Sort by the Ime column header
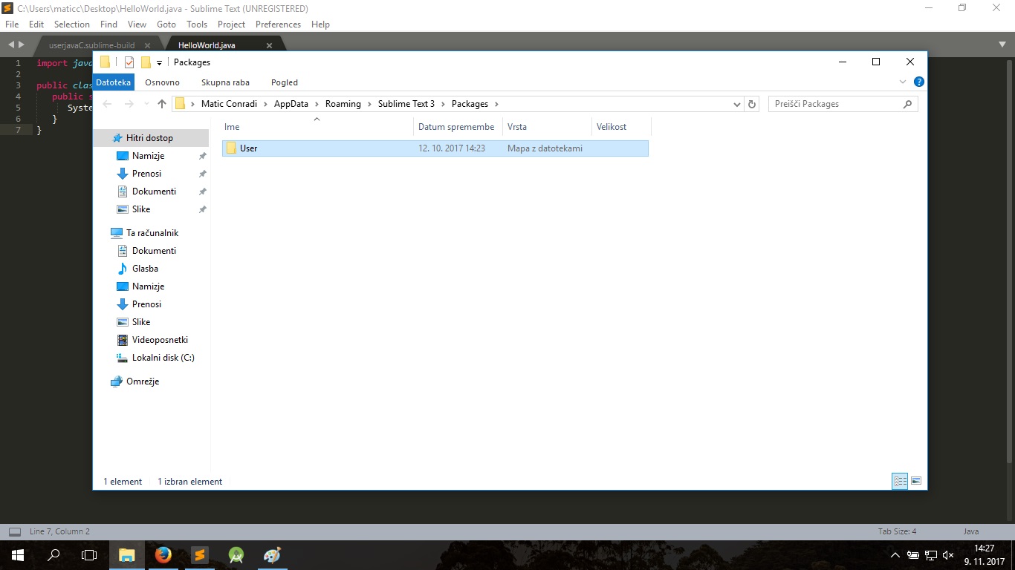The height and width of the screenshot is (570, 1015). (x=317, y=127)
